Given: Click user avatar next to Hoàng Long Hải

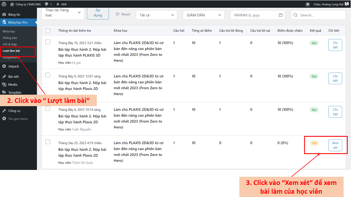Looking at the screenshot, I should coord(347,4).
